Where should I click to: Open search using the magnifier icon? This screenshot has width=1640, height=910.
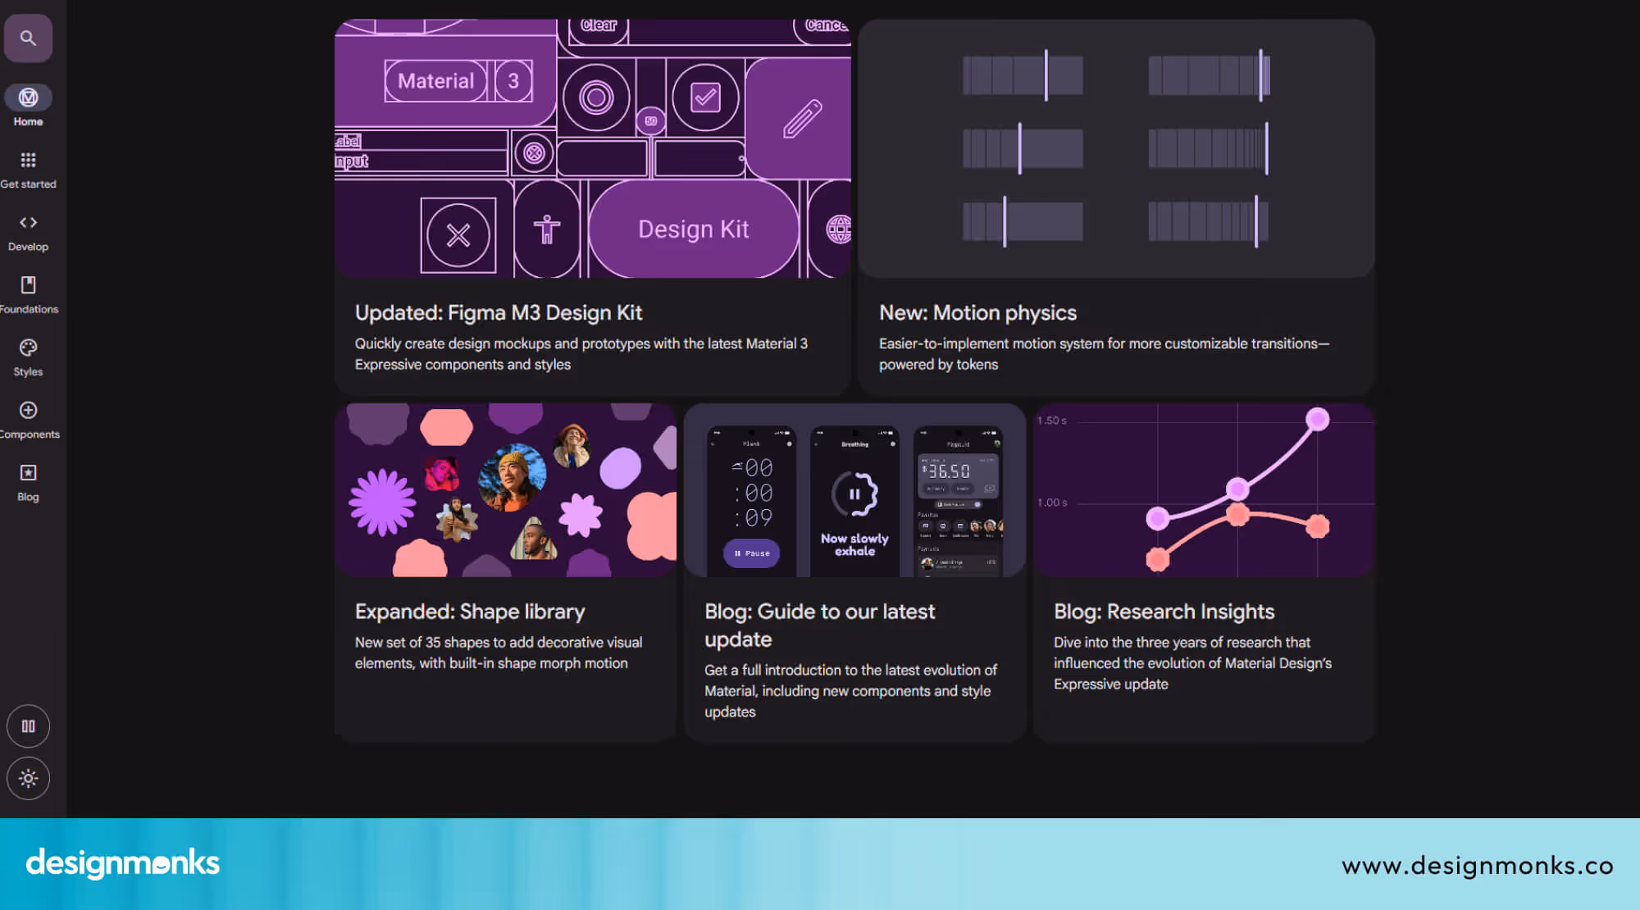point(28,38)
